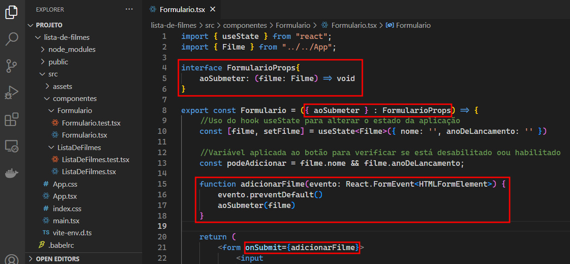Open the Run and Debug view icon
Viewport: 570px width, 264px height.
click(x=12, y=93)
